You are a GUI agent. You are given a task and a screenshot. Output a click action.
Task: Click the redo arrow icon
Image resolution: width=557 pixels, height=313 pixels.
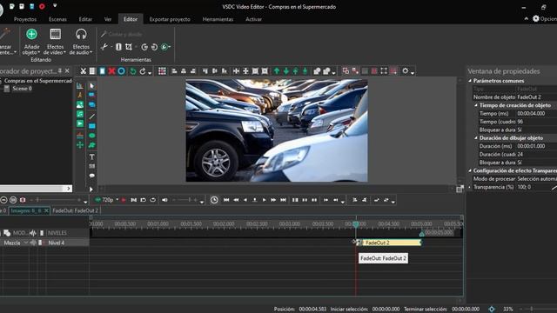tap(143, 71)
